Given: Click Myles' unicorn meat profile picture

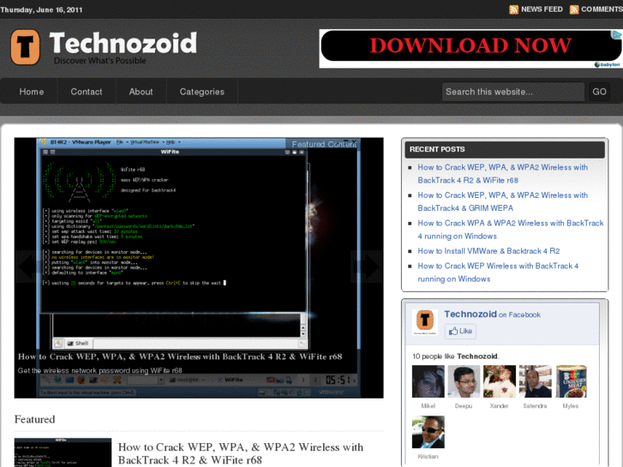Looking at the screenshot, I should (571, 381).
